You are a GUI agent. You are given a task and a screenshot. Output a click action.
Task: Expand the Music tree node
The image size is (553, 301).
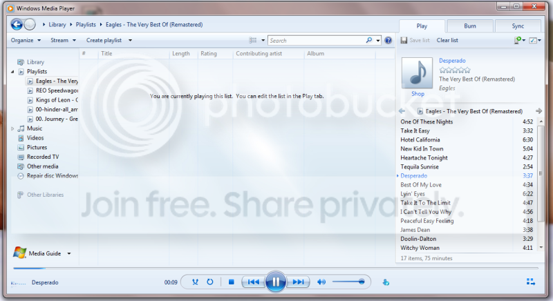click(12, 129)
